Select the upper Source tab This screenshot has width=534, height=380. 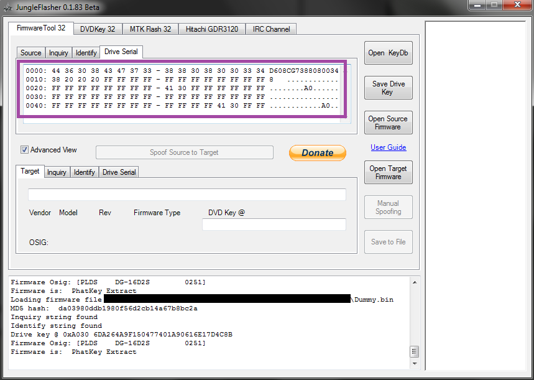(x=30, y=53)
